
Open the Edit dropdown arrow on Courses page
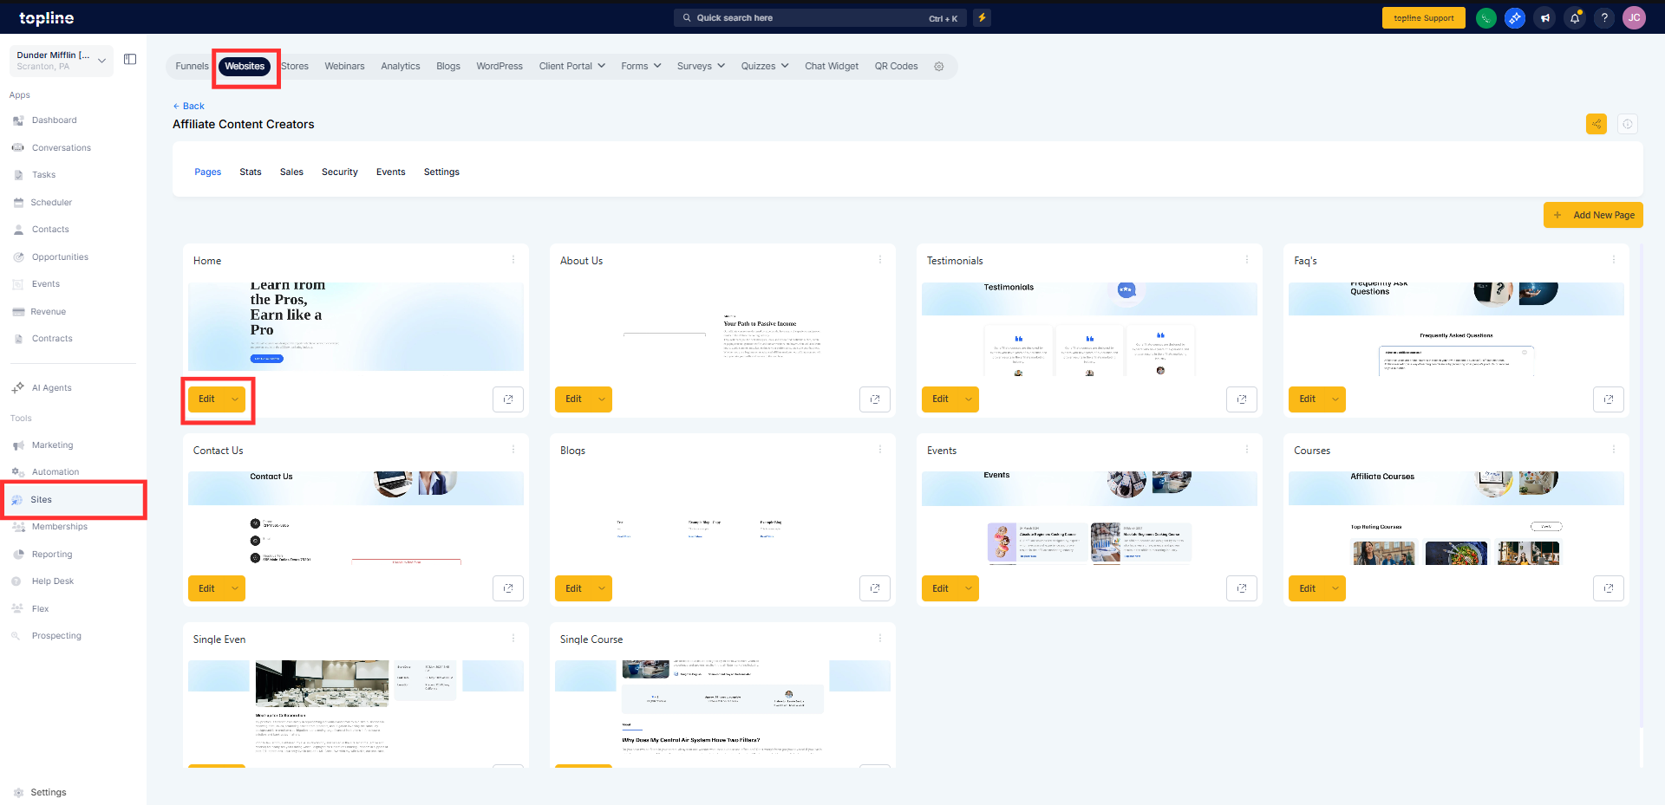pyautogui.click(x=1335, y=588)
